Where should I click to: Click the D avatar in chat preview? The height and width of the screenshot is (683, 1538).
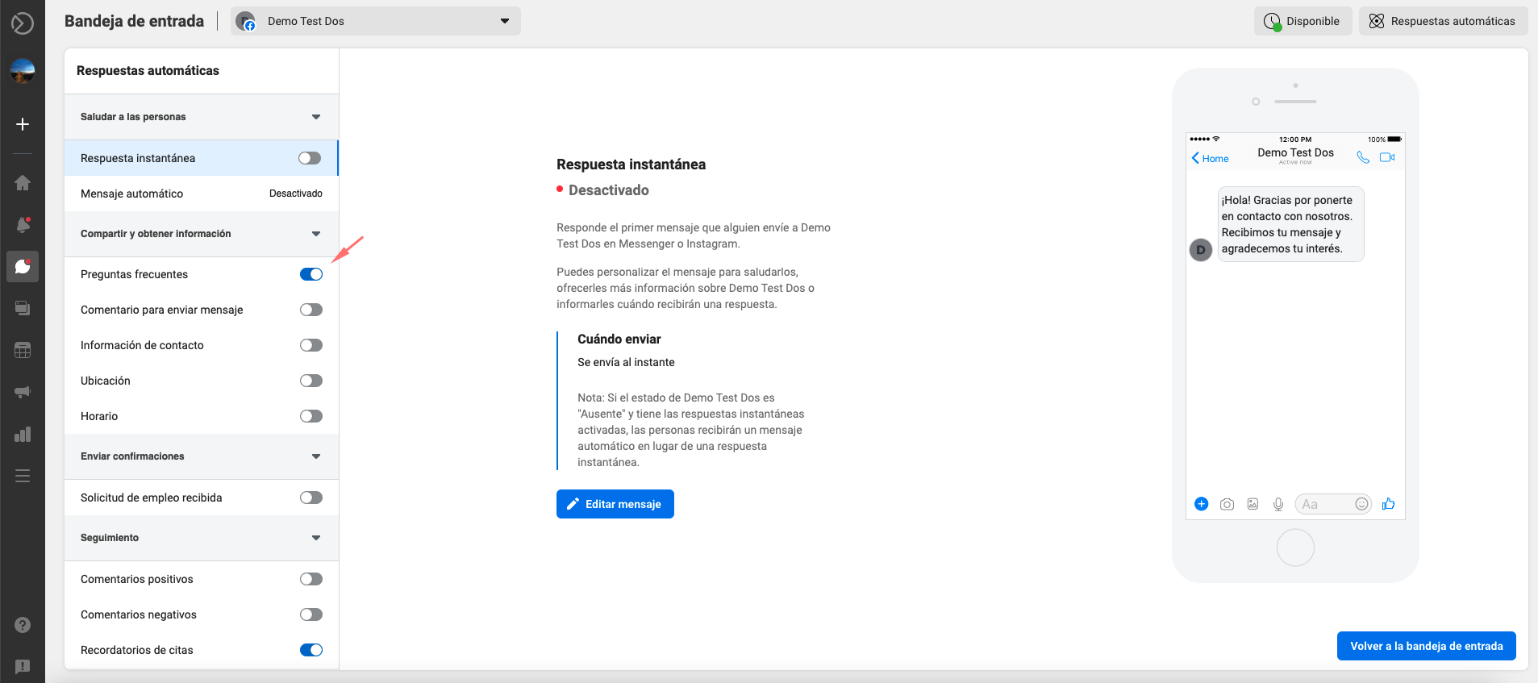pos(1201,250)
